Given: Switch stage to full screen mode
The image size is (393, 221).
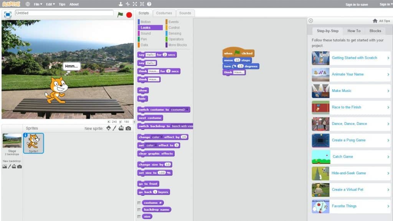Looking at the screenshot, I should click(x=8, y=15).
